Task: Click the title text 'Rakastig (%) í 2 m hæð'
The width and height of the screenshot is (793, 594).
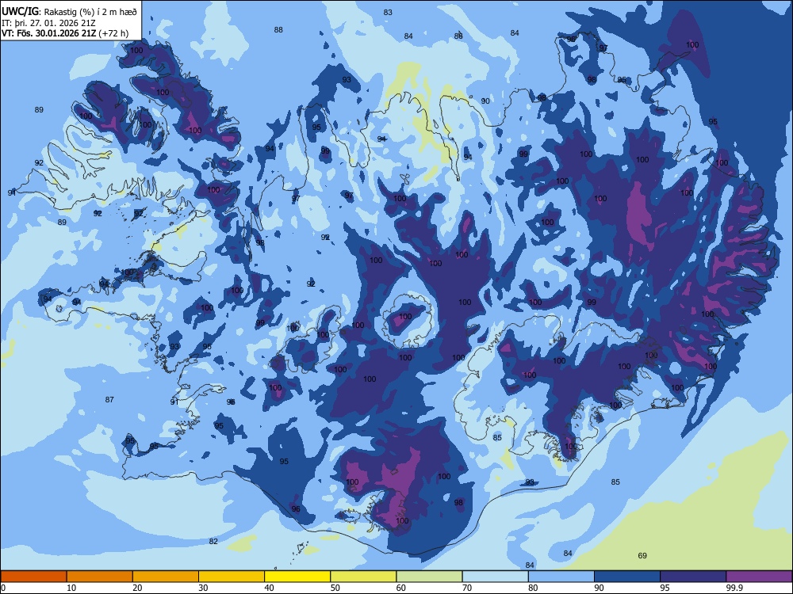Action: coord(90,11)
